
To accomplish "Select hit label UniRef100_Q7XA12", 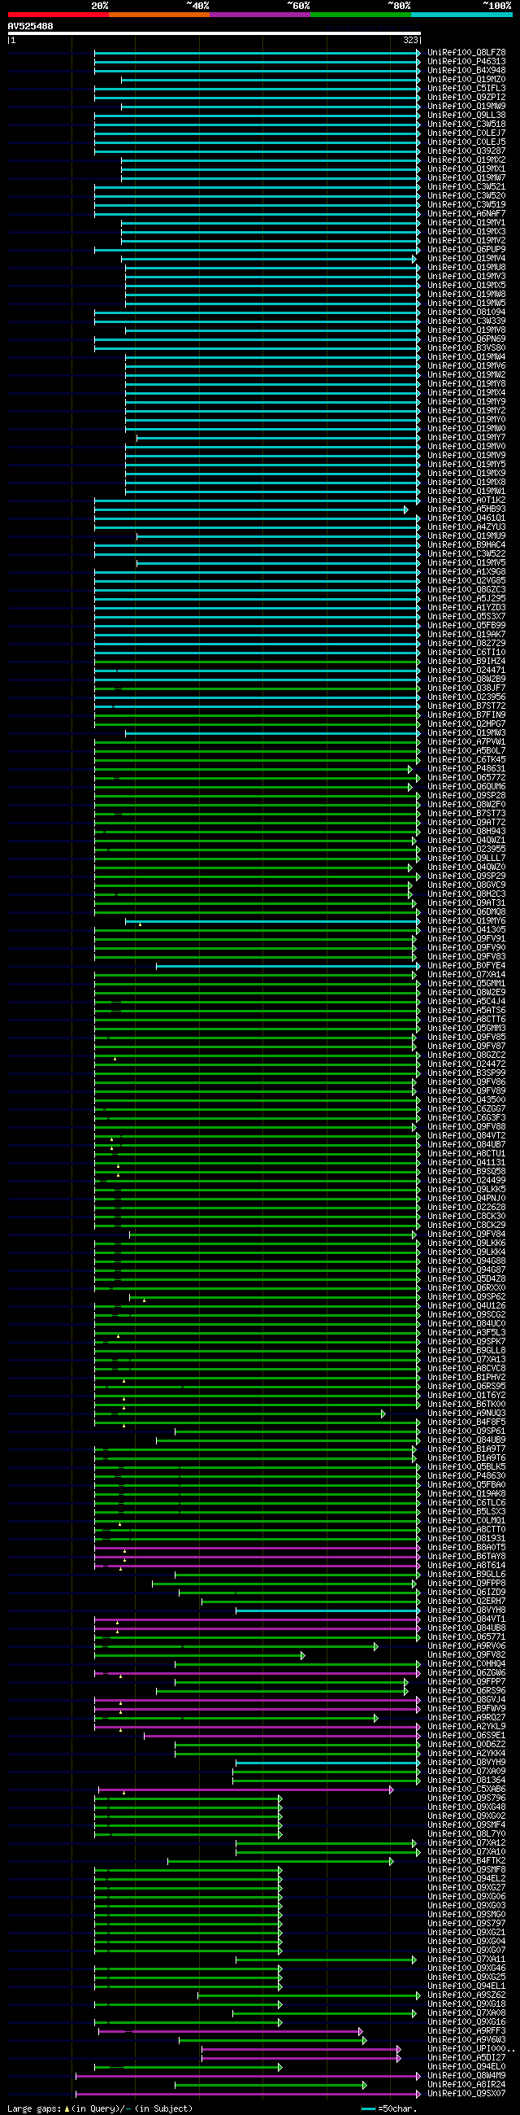I will click(466, 1843).
